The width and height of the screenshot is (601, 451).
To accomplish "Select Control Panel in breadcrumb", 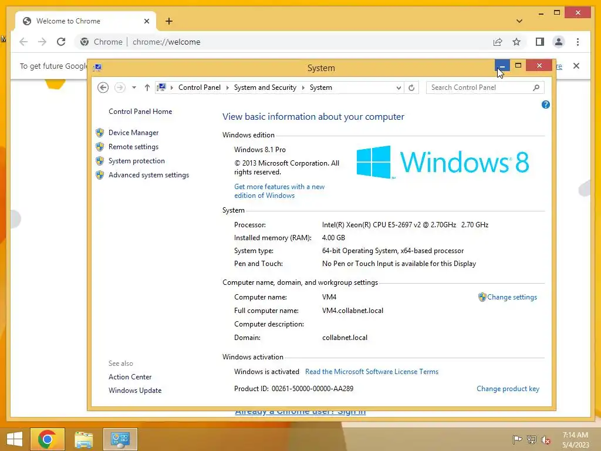I will pos(200,88).
